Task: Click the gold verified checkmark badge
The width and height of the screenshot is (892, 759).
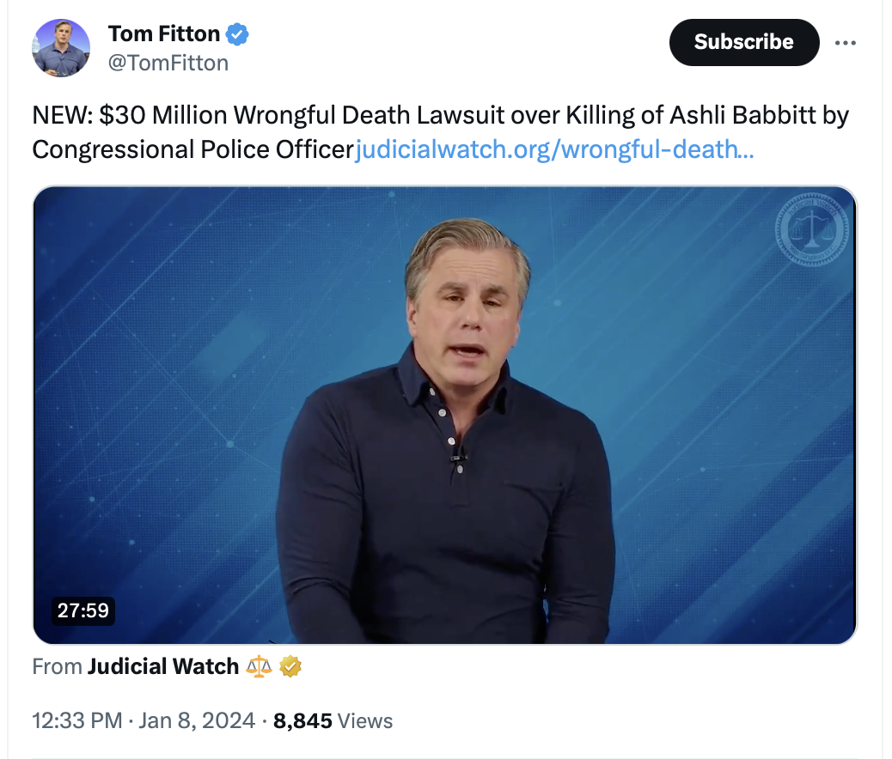Action: point(290,666)
